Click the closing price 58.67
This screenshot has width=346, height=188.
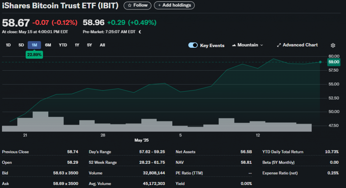pos(16,23)
